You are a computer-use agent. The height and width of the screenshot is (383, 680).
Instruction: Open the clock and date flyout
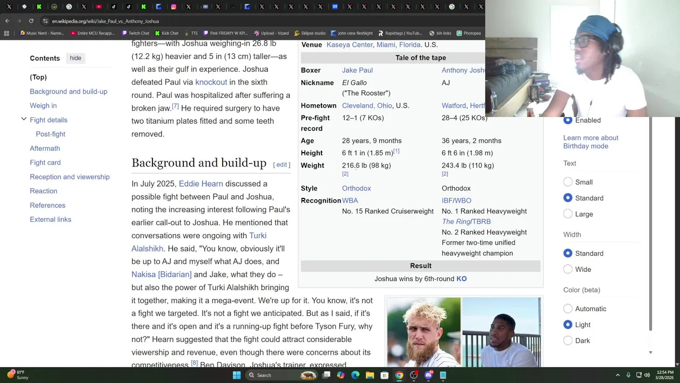coord(665,375)
